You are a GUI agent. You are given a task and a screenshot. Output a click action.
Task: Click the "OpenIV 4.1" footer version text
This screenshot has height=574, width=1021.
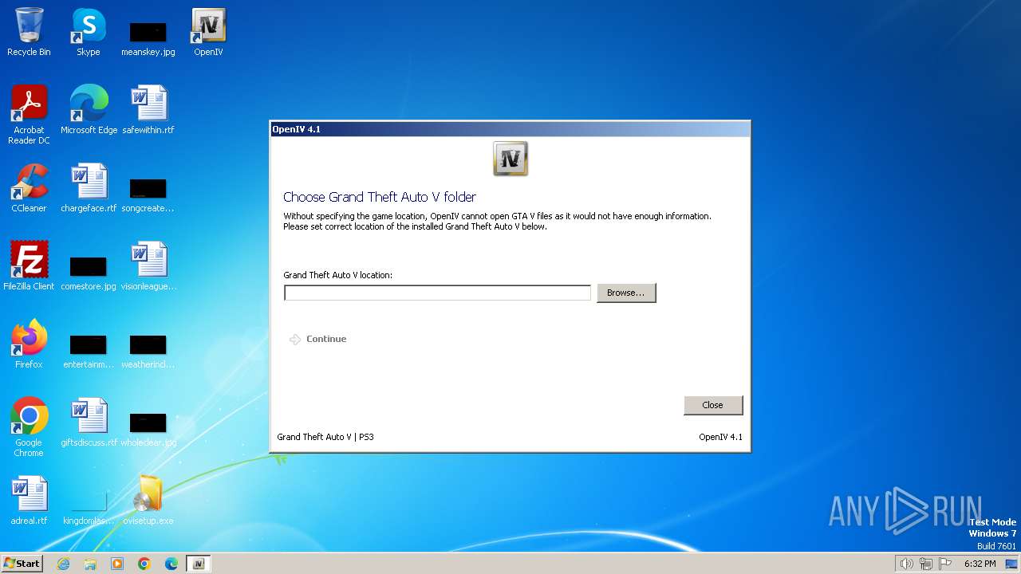[x=720, y=437]
